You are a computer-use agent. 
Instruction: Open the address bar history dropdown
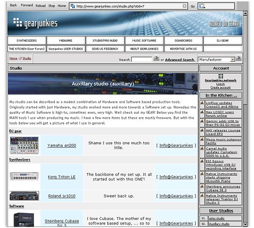(184, 6)
